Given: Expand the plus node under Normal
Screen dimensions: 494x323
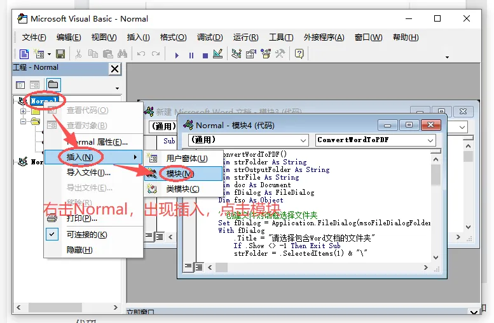Looking at the screenshot, I should pyautogui.click(x=23, y=111).
